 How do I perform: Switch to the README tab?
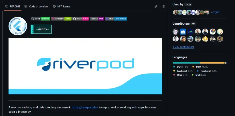pos(13,6)
